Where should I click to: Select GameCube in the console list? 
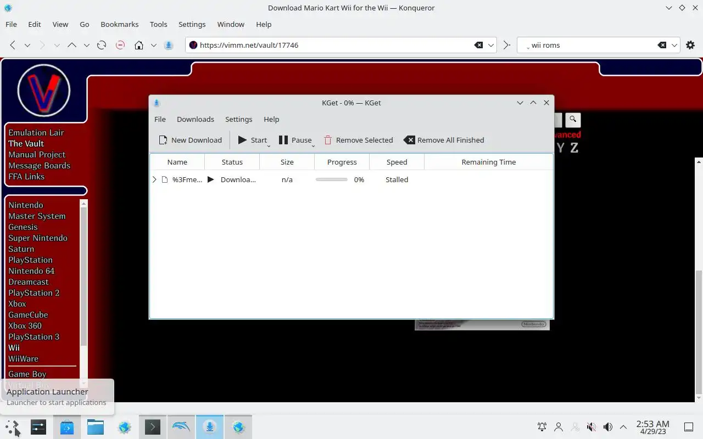[28, 314]
